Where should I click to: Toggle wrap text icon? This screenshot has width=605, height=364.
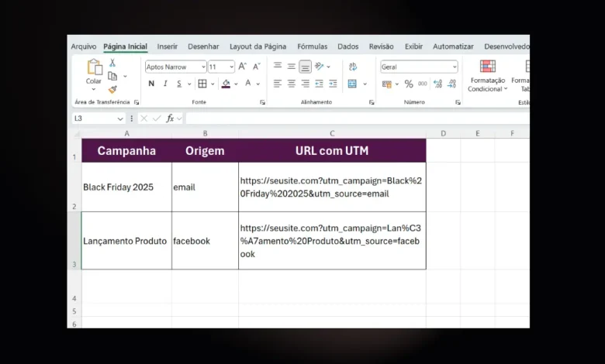coord(353,67)
